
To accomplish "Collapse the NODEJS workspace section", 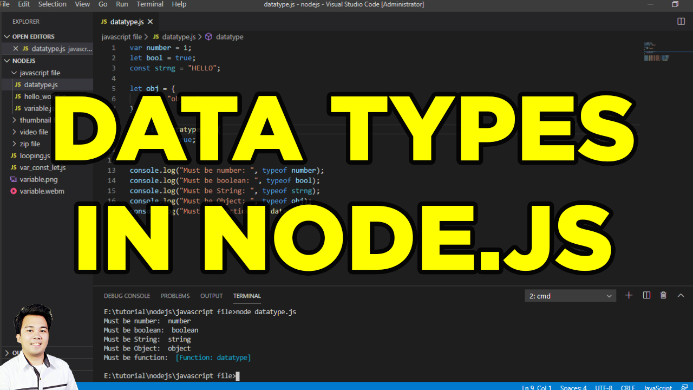I will click(x=7, y=61).
